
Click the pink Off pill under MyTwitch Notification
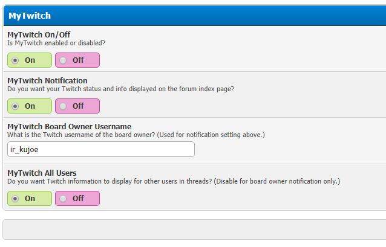point(77,106)
